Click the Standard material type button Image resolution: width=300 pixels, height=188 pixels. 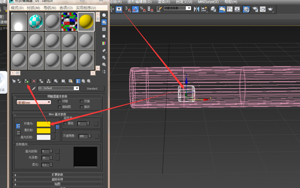point(92,89)
